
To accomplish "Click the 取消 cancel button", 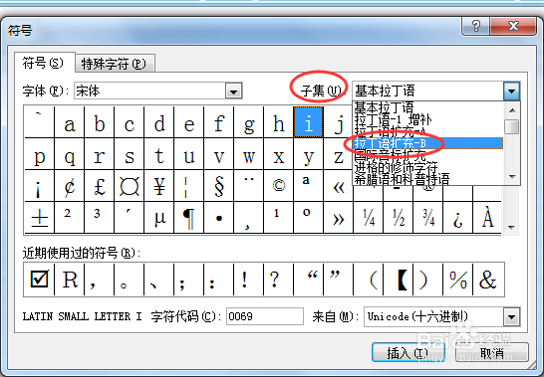I will pyautogui.click(x=492, y=353).
